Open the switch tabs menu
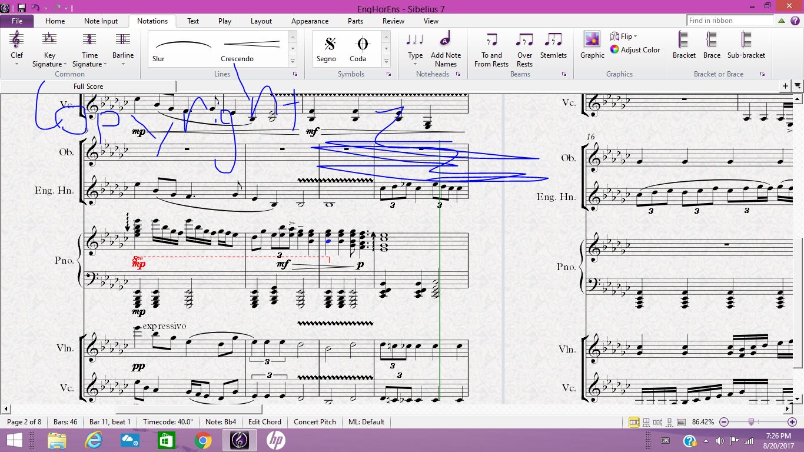Image resolution: width=804 pixels, height=452 pixels. [x=798, y=86]
